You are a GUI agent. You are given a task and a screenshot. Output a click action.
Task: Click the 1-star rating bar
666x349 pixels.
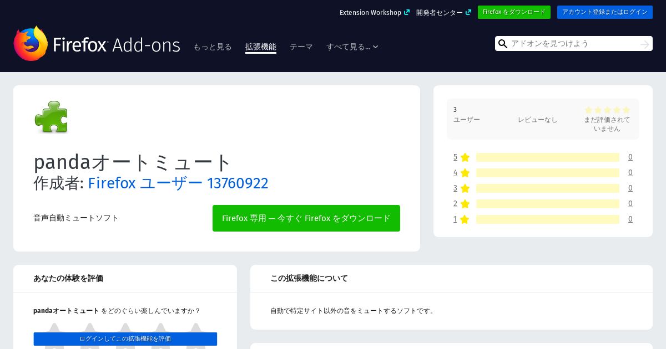pos(548,219)
